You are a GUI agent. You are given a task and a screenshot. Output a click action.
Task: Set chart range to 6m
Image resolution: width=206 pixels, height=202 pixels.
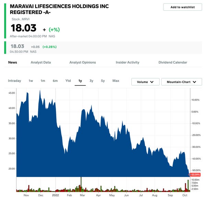pos(55,81)
